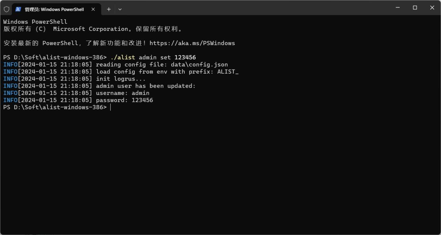
Task: Open a new tab with the plus button
Action: coord(109,9)
